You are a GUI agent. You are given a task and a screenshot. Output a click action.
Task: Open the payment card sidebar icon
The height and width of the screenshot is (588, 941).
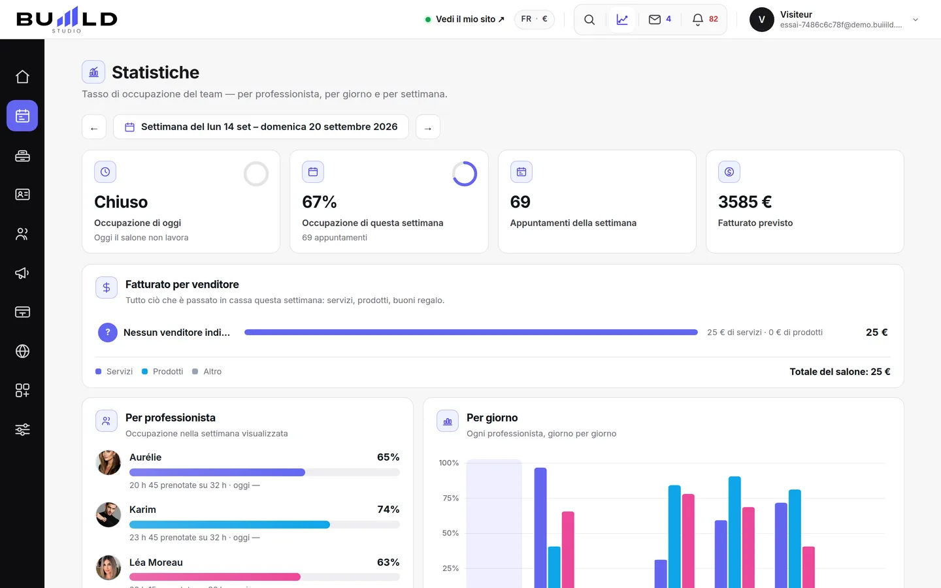(22, 312)
